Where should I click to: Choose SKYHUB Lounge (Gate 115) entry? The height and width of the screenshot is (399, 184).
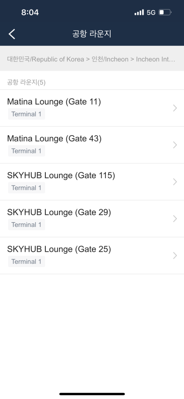click(x=92, y=182)
